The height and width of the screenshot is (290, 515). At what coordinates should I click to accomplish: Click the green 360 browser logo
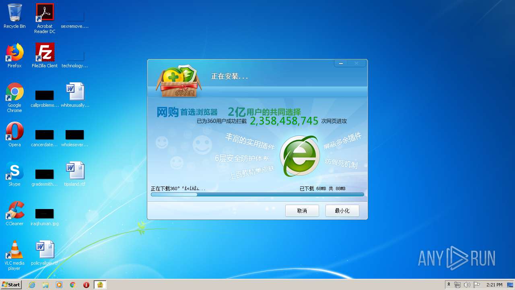[x=299, y=156]
